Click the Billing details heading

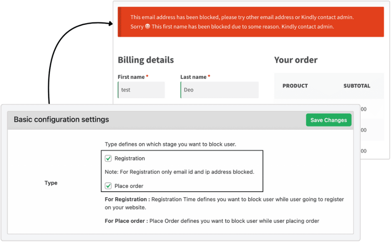coord(145,60)
